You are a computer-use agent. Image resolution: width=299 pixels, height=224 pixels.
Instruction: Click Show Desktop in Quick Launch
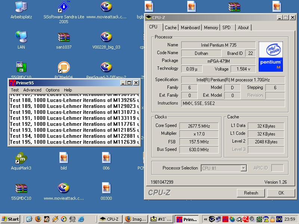click(30, 219)
